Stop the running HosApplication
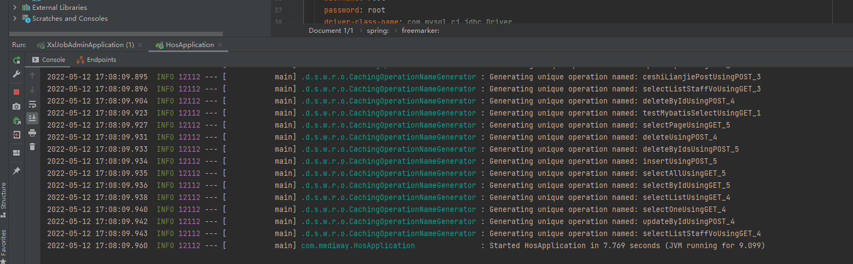The height and width of the screenshot is (264, 853). coord(16,92)
